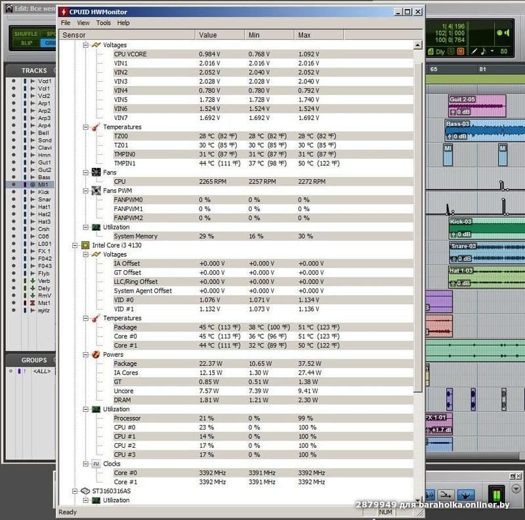Collapse the ST3160316AS drive node
This screenshot has height=520, width=525.
[75, 491]
